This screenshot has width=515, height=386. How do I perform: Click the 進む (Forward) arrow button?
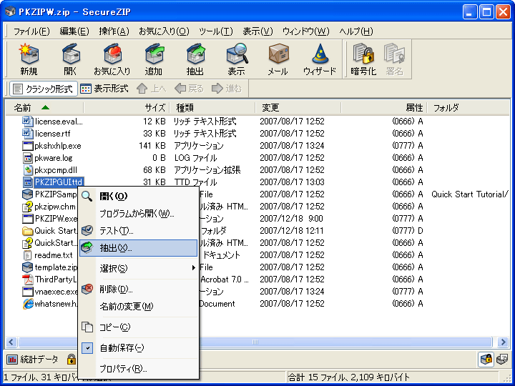click(x=227, y=89)
